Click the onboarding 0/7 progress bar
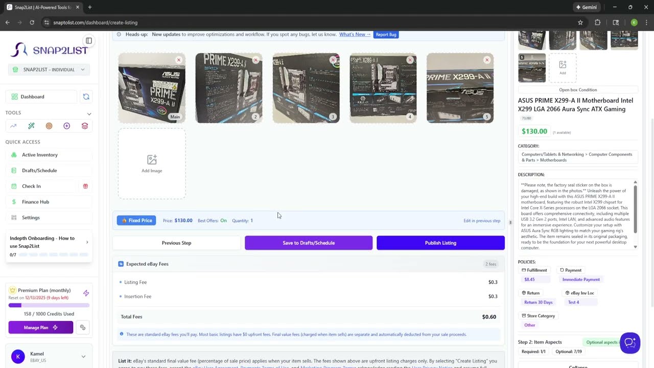654x368 pixels. [54, 255]
